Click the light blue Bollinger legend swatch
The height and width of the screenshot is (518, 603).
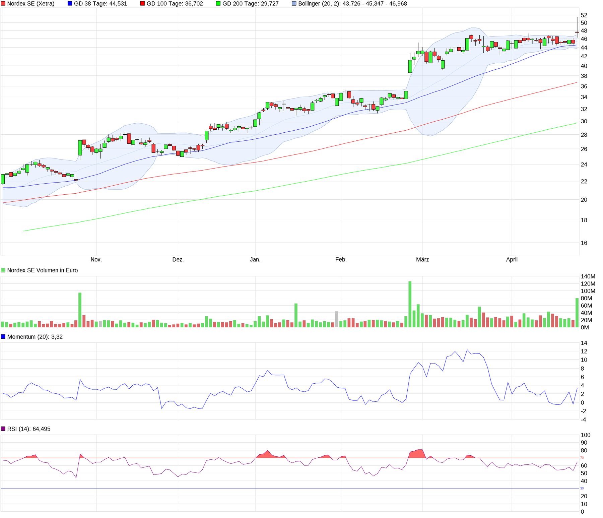click(x=294, y=4)
